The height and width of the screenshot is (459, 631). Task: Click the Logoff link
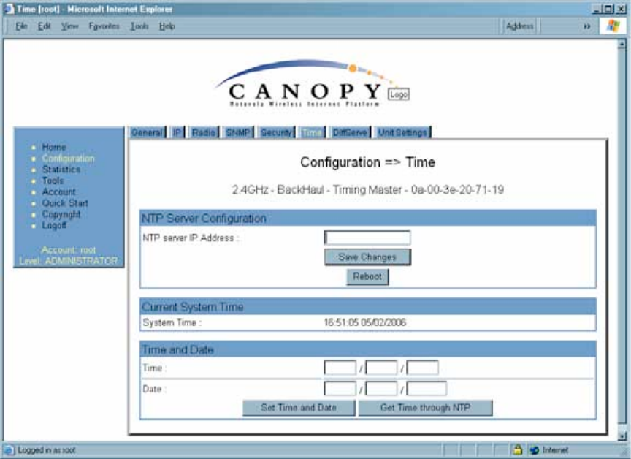(x=54, y=225)
